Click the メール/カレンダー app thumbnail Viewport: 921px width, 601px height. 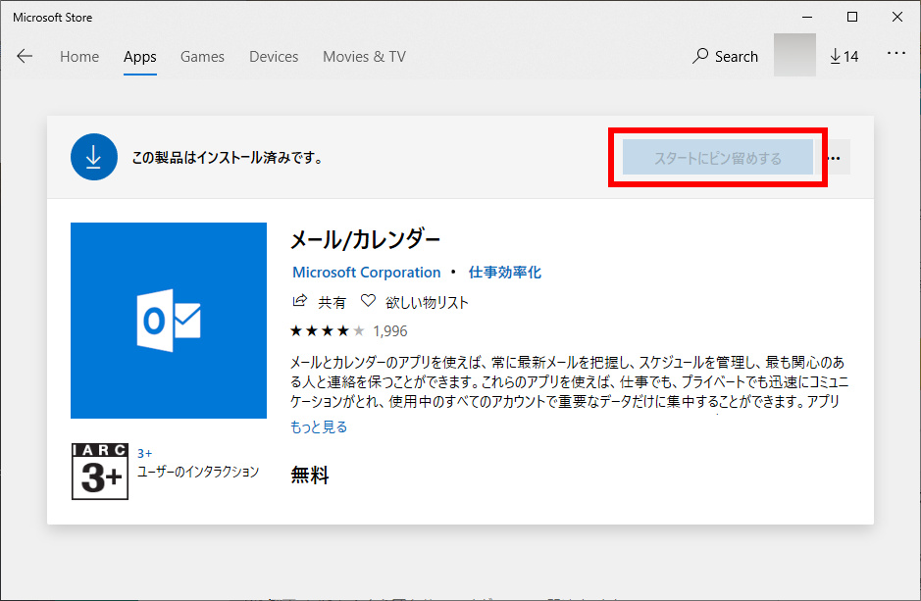169,321
